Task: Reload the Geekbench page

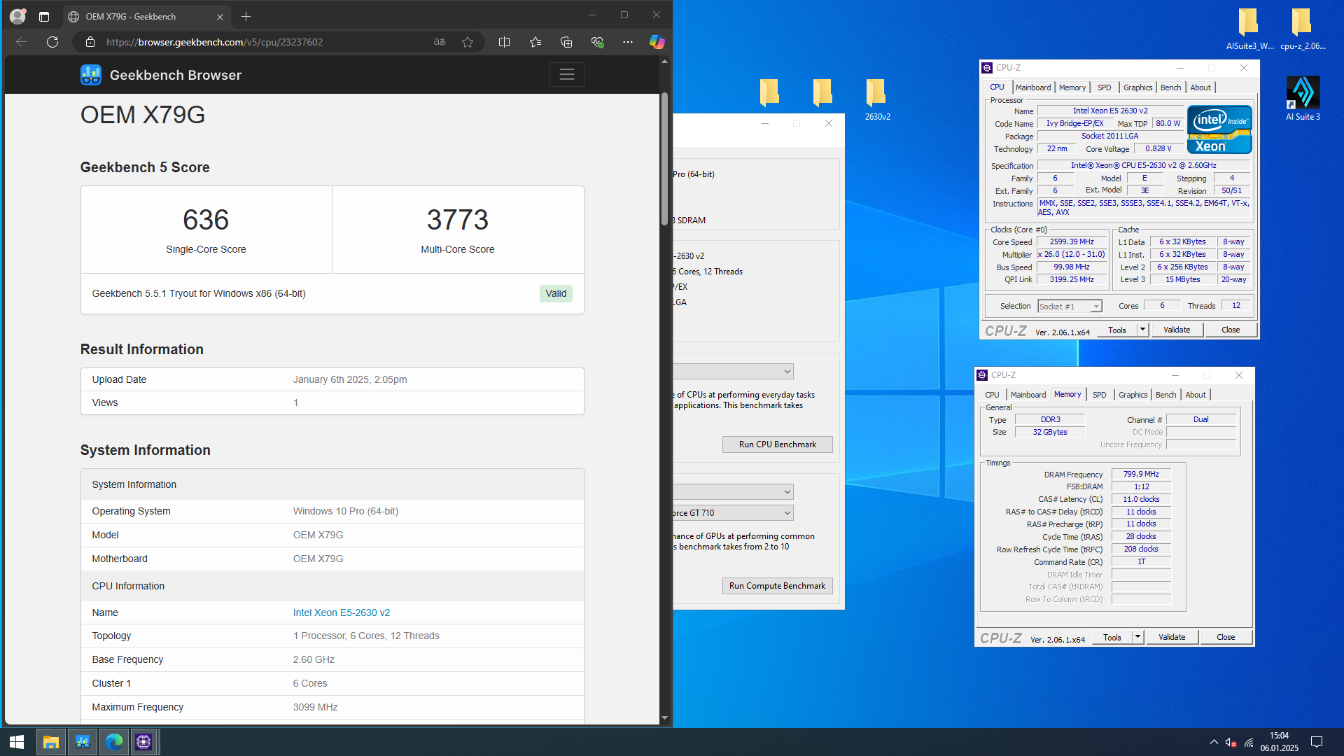Action: [52, 42]
